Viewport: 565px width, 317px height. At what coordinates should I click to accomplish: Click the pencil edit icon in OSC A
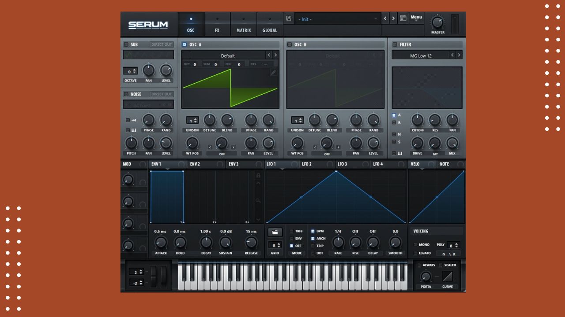[273, 73]
